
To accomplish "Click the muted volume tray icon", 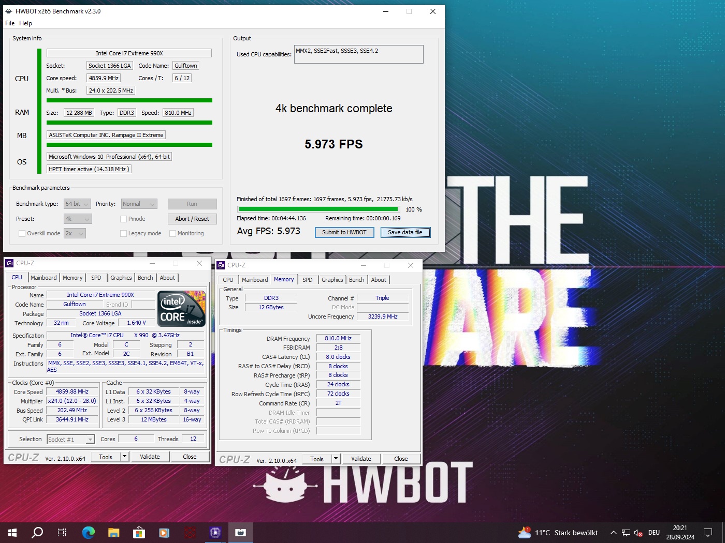I will pos(639,533).
